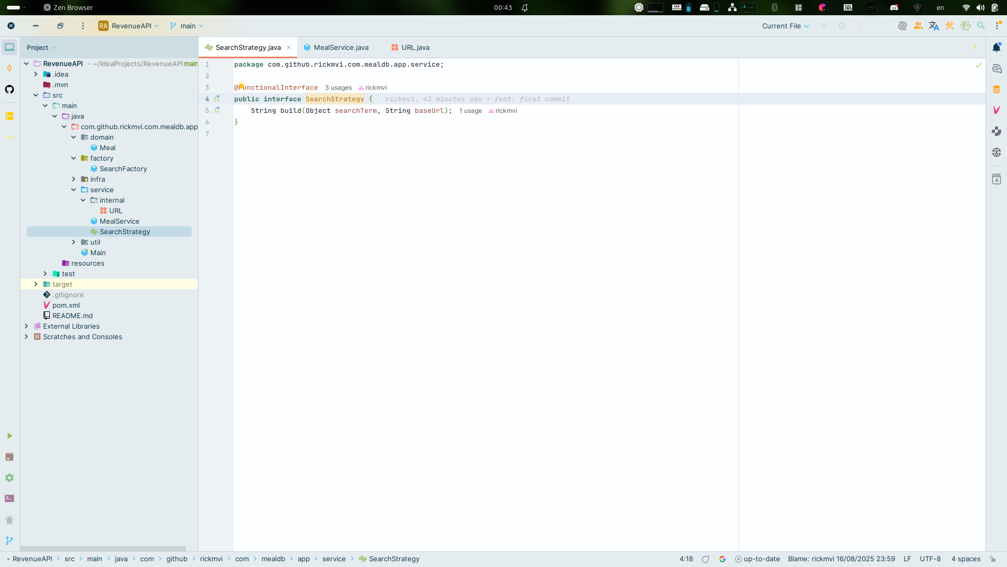Expand the target folder
Viewport: 1007px width, 567px height.
pos(36,284)
